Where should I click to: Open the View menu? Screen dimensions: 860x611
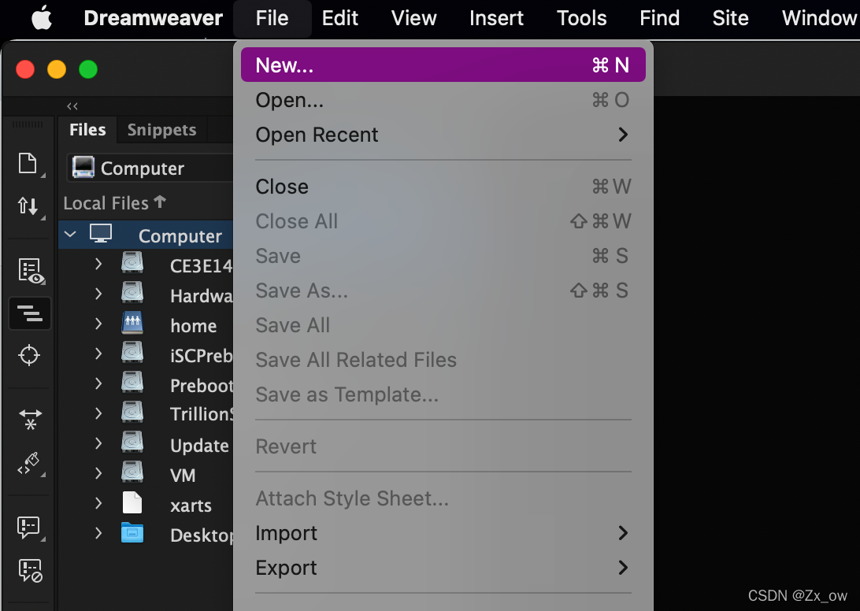(414, 18)
